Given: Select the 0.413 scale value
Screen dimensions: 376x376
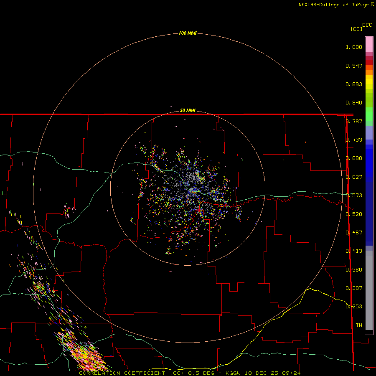Looking at the screenshot, I should click(x=354, y=251).
